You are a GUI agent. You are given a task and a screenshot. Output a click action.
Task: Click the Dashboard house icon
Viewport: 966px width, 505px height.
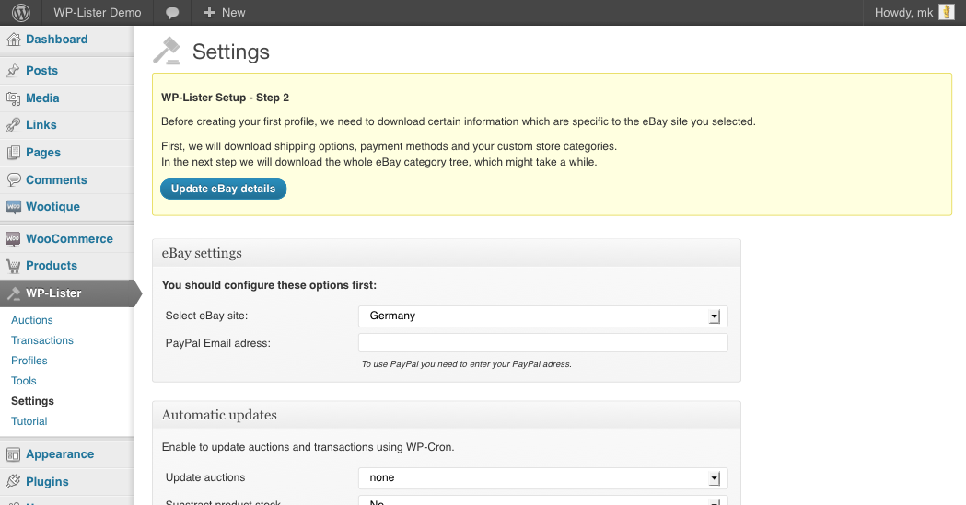coord(13,40)
